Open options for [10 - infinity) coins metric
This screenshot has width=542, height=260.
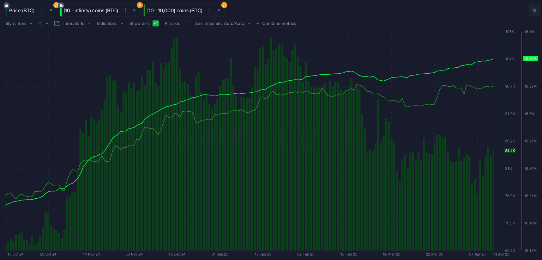126,11
